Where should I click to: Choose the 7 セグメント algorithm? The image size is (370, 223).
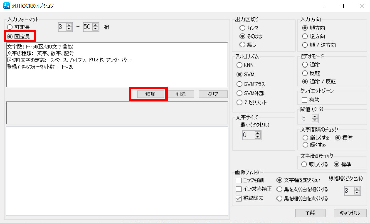[239, 102]
